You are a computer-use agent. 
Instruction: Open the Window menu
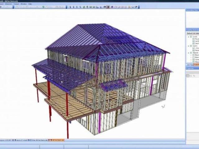coord(24,4)
